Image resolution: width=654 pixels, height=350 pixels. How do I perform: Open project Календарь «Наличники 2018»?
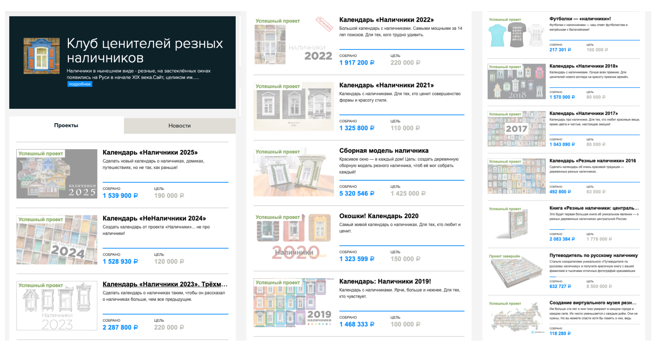(x=584, y=66)
